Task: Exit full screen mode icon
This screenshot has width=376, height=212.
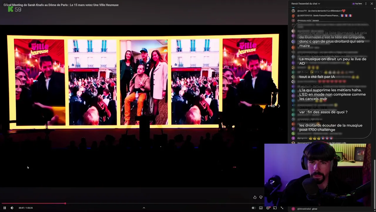Action: click(282, 208)
